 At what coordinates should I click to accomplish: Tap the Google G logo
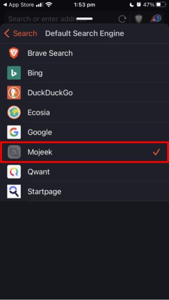(x=14, y=132)
